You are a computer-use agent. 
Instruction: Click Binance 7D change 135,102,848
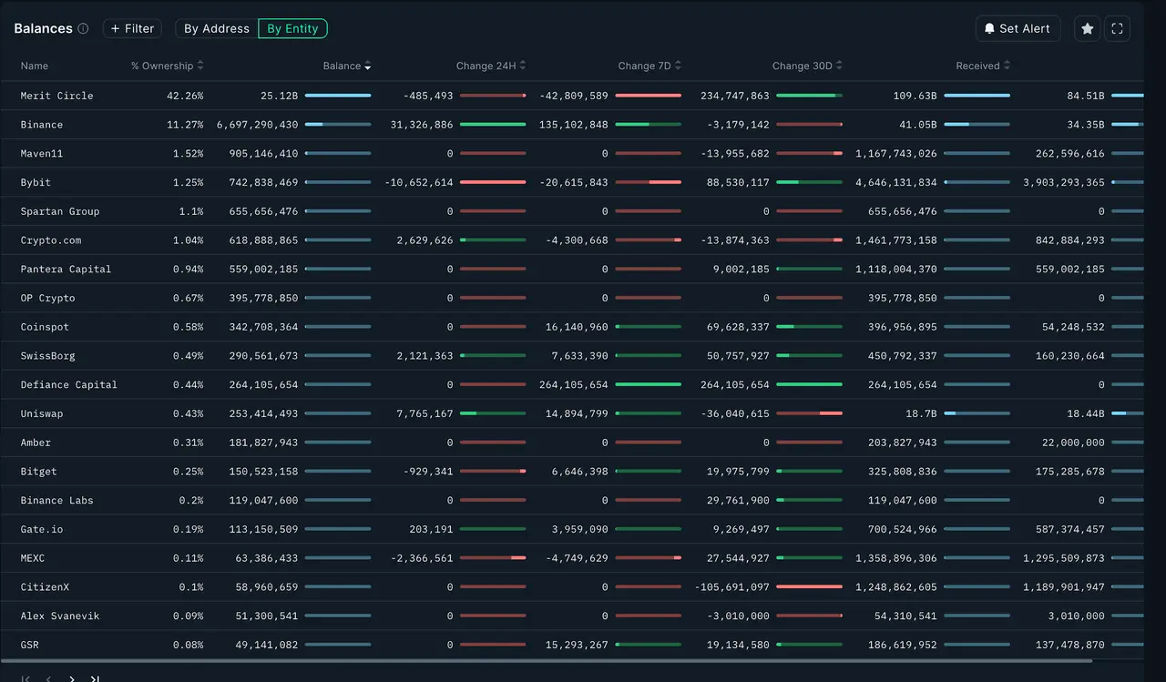[x=573, y=125]
